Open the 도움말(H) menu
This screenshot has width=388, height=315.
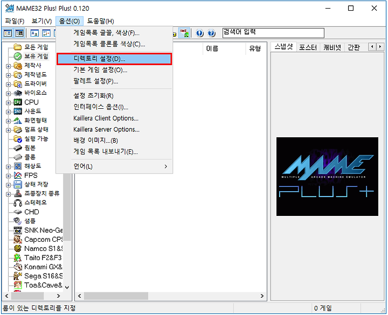pos(100,21)
